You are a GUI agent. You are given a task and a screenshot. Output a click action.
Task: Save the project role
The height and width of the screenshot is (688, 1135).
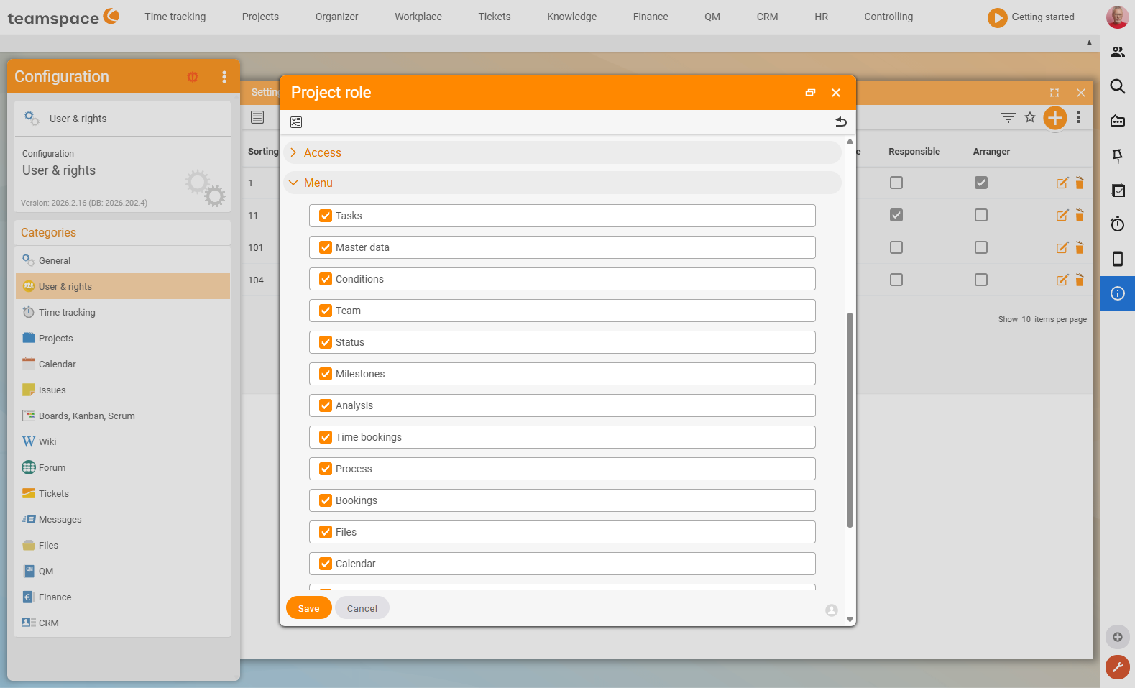[x=309, y=608]
